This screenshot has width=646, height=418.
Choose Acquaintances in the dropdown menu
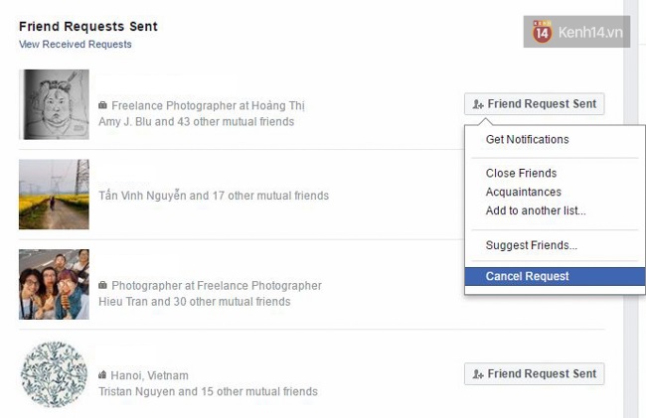pos(523,193)
